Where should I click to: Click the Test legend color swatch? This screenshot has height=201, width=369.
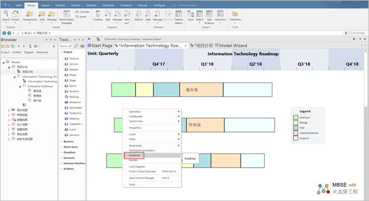click(x=295, y=128)
